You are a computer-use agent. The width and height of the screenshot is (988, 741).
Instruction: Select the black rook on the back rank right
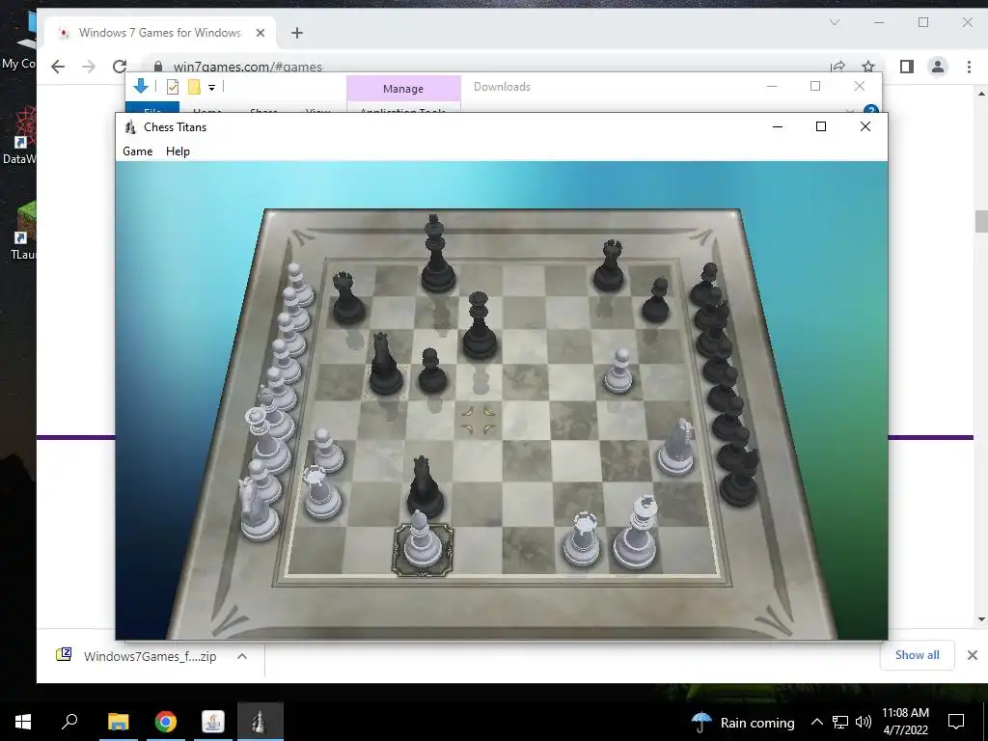(610, 265)
